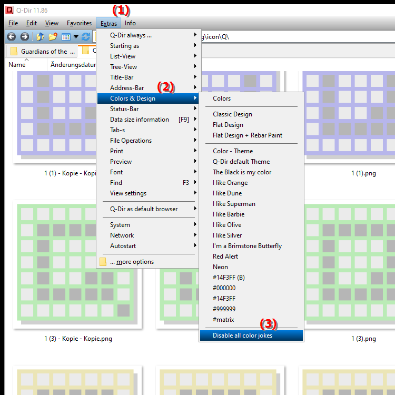Apply Red Alert theme
Screen dimensions: 395x395
(251, 256)
